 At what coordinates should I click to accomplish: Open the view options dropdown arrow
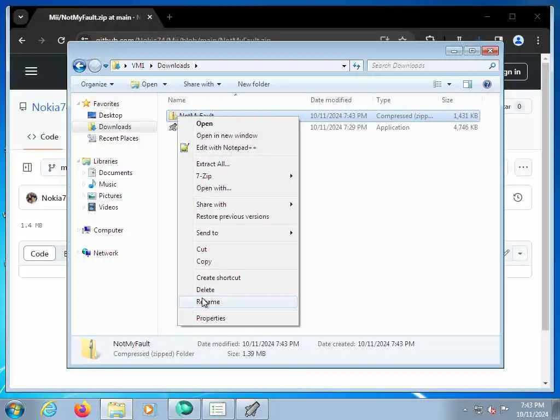click(x=450, y=84)
